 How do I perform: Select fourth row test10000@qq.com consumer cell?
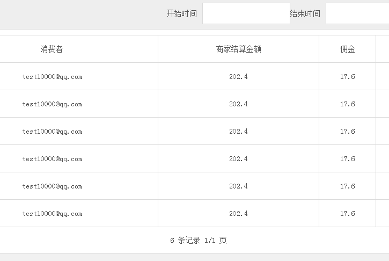pyautogui.click(x=52, y=158)
